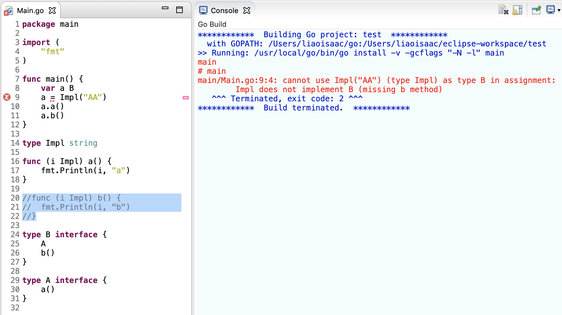Maximize the editor pane

(x=180, y=10)
